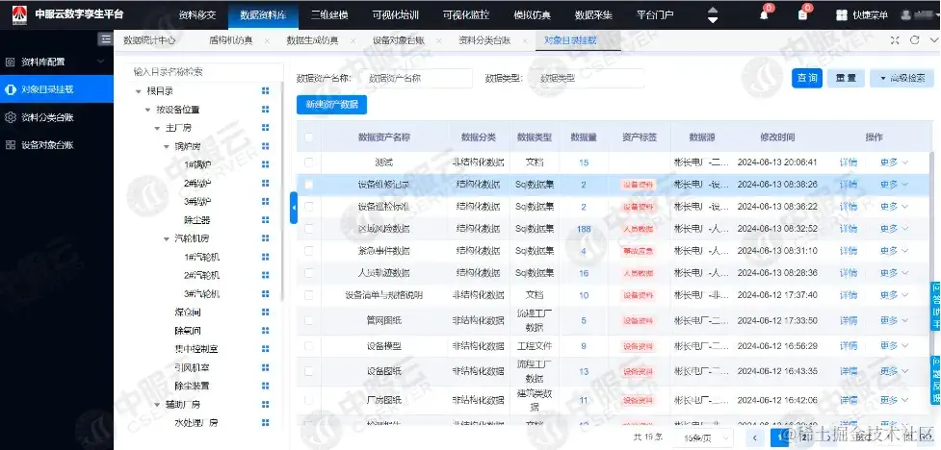Click the 新建资产数据 button
This screenshot has width=941, height=450.
tap(331, 104)
